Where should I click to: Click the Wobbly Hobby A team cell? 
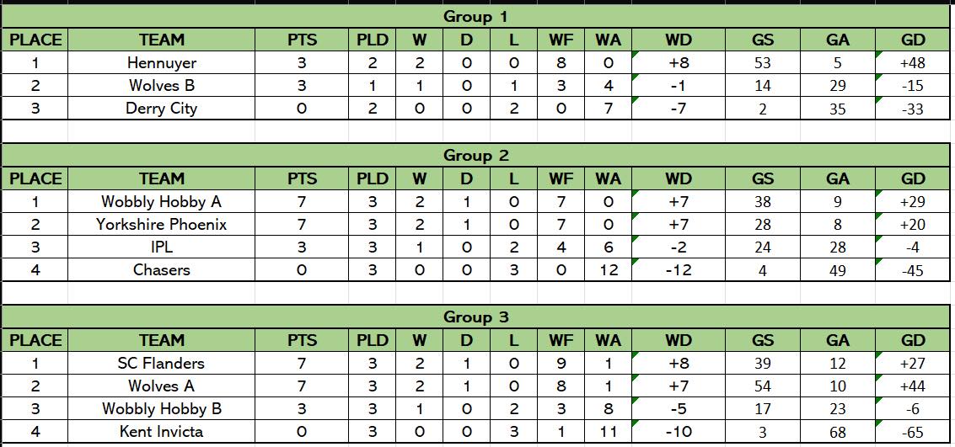[x=162, y=202]
